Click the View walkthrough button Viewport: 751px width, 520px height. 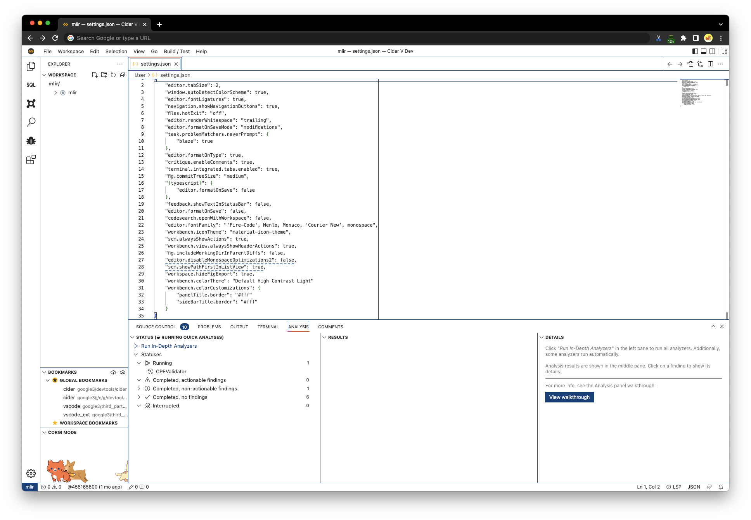(x=569, y=397)
